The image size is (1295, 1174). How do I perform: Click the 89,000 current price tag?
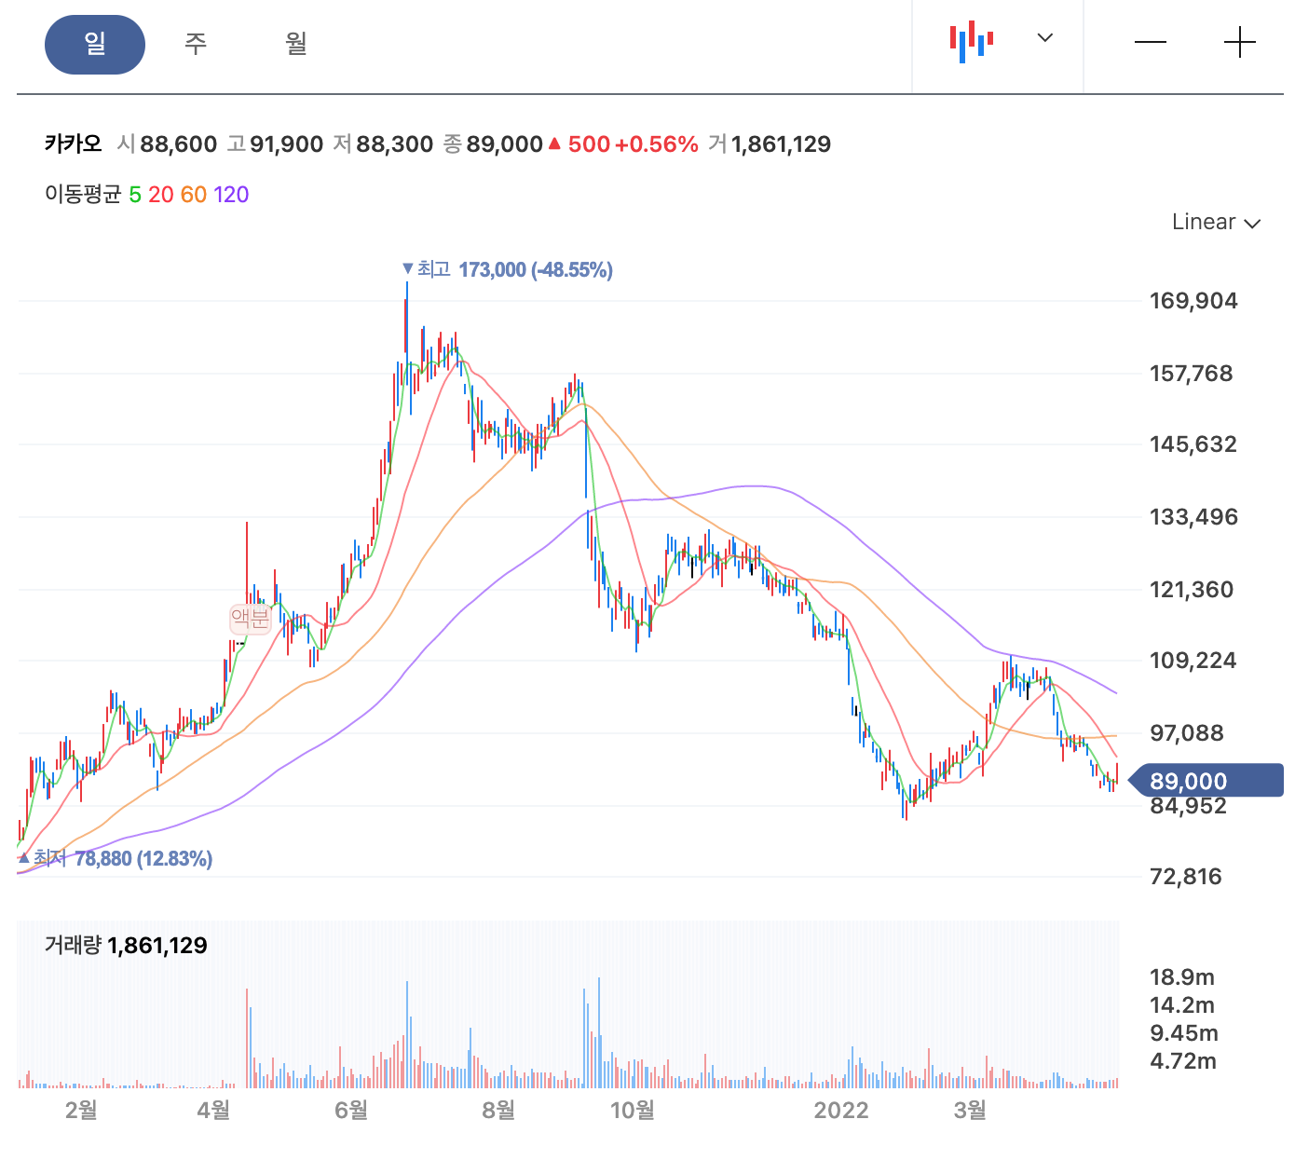1206,781
